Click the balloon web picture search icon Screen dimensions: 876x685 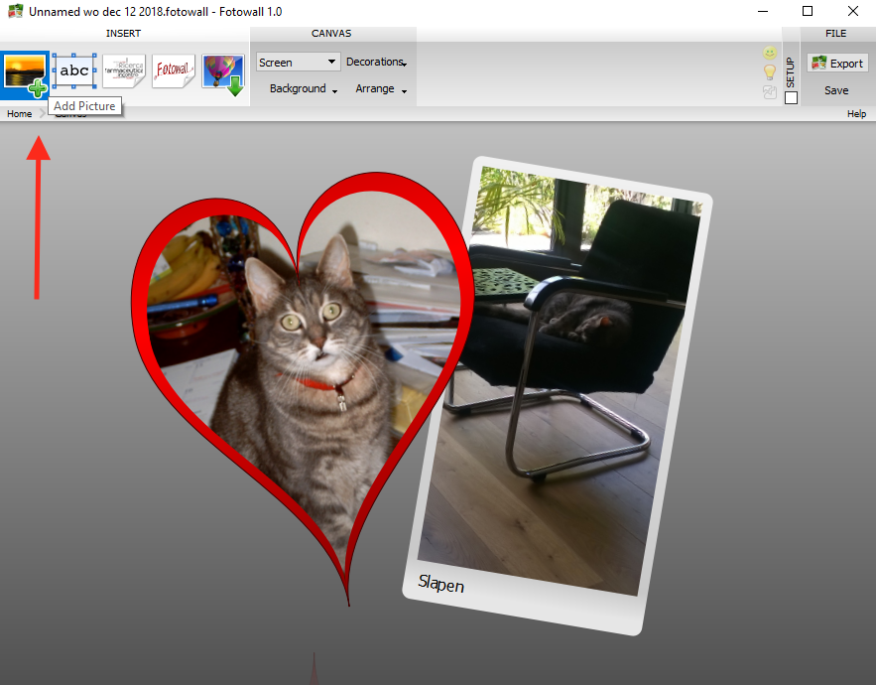(x=223, y=71)
